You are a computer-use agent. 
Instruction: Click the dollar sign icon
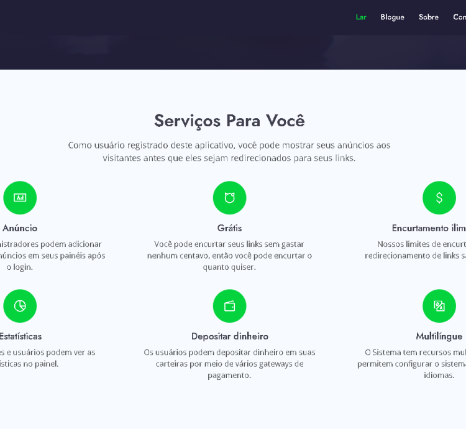(x=439, y=198)
